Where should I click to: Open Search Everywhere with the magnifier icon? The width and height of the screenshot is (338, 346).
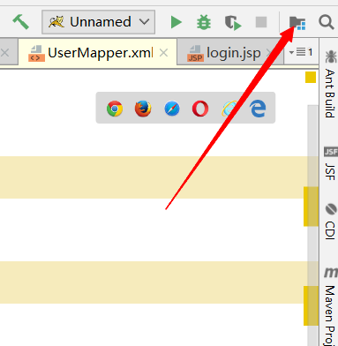326,22
